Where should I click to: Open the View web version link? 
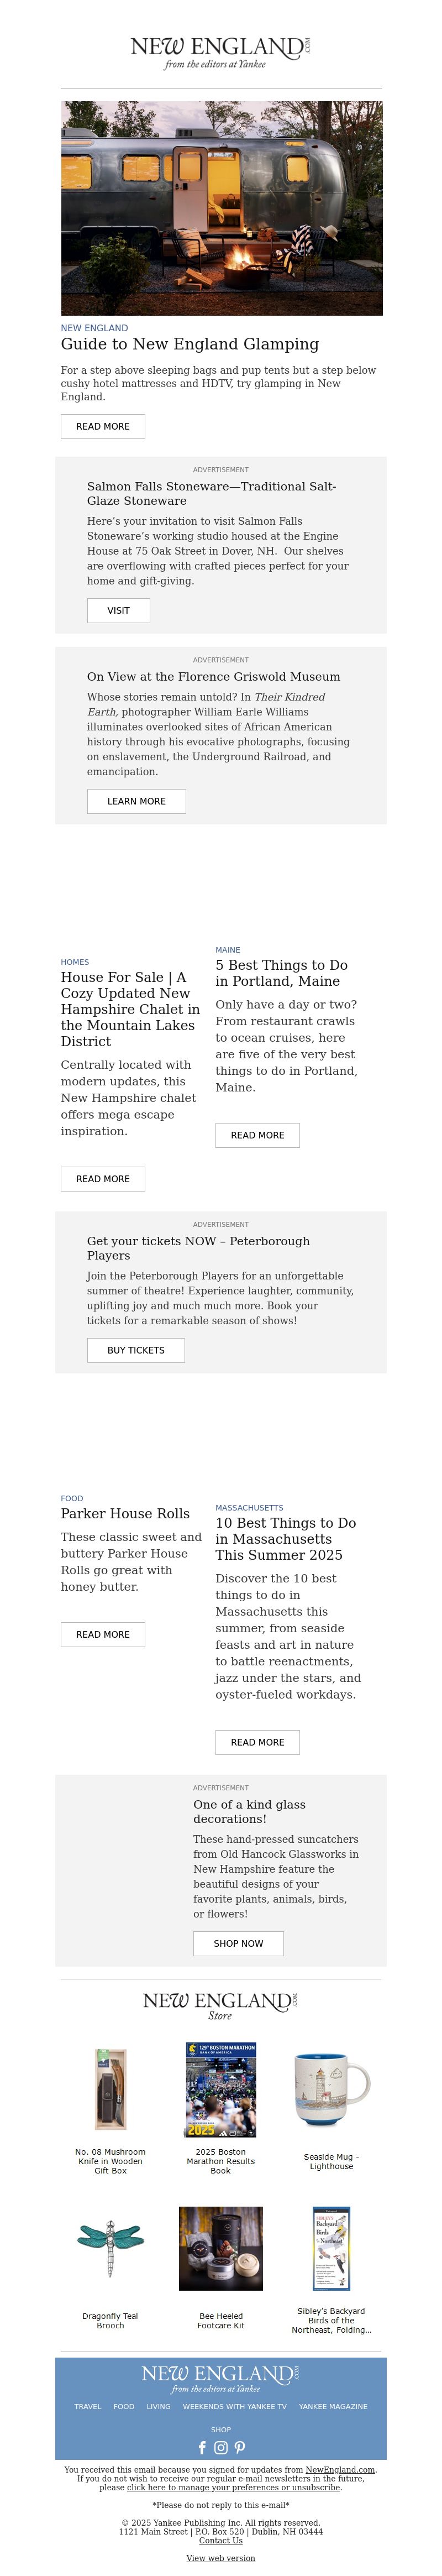(x=221, y=2558)
